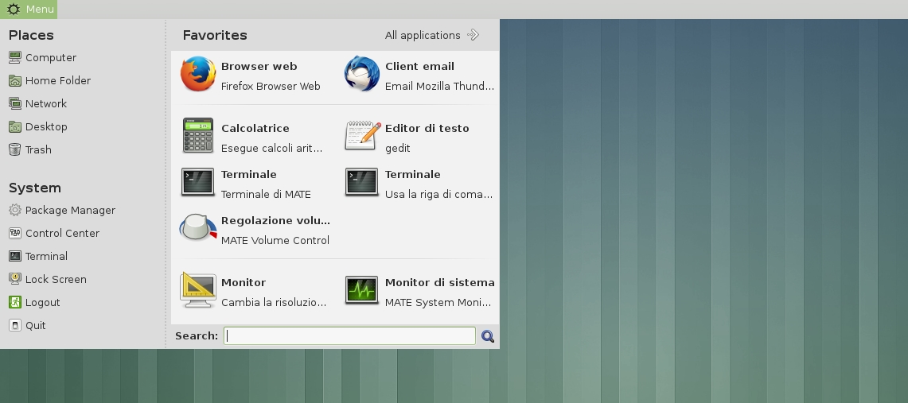Click 'Cambia la risoluzio...' description text
908x403 pixels.
coord(274,302)
